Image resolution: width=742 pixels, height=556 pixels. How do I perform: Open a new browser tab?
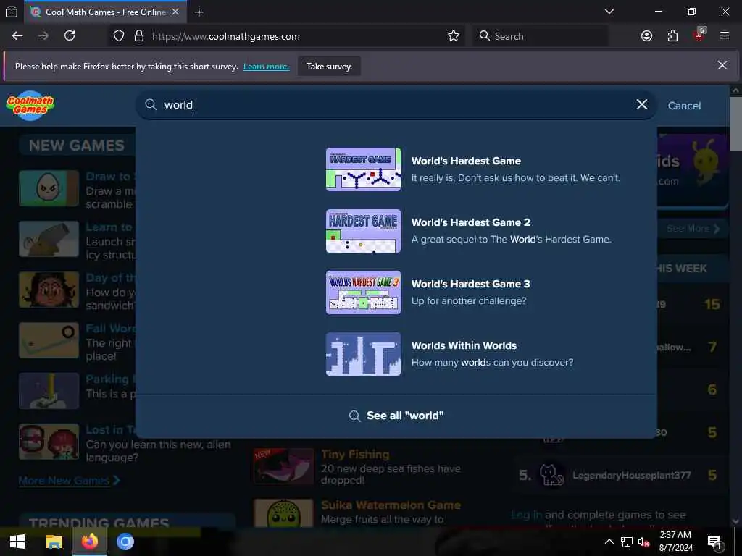coord(199,12)
